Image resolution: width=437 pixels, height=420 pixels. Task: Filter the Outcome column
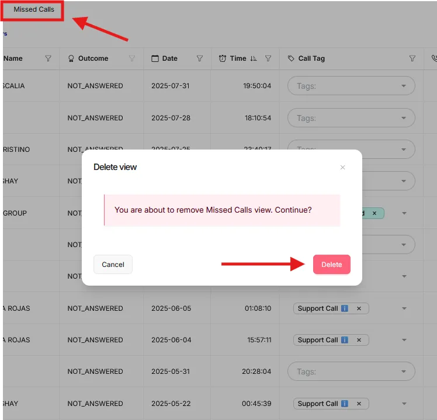tap(132, 58)
